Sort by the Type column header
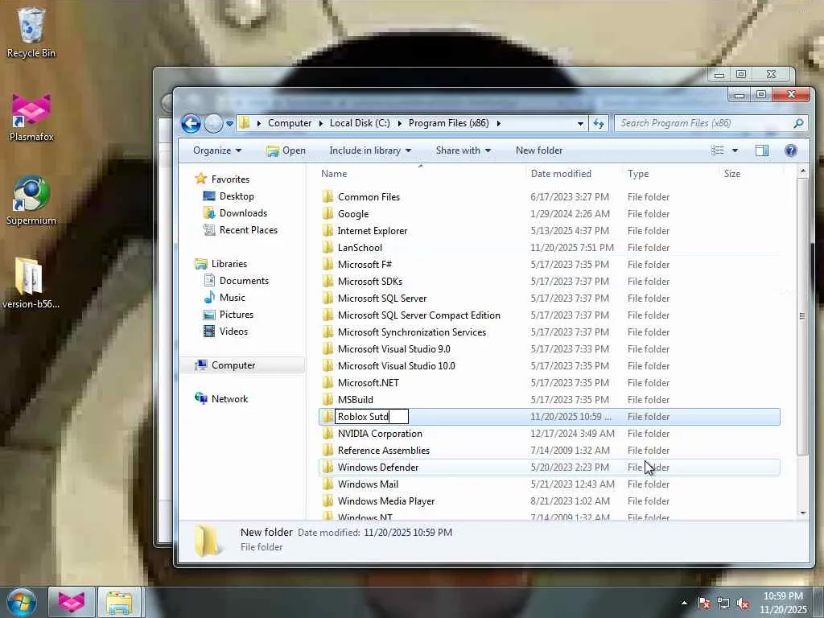This screenshot has height=618, width=824. pos(638,174)
